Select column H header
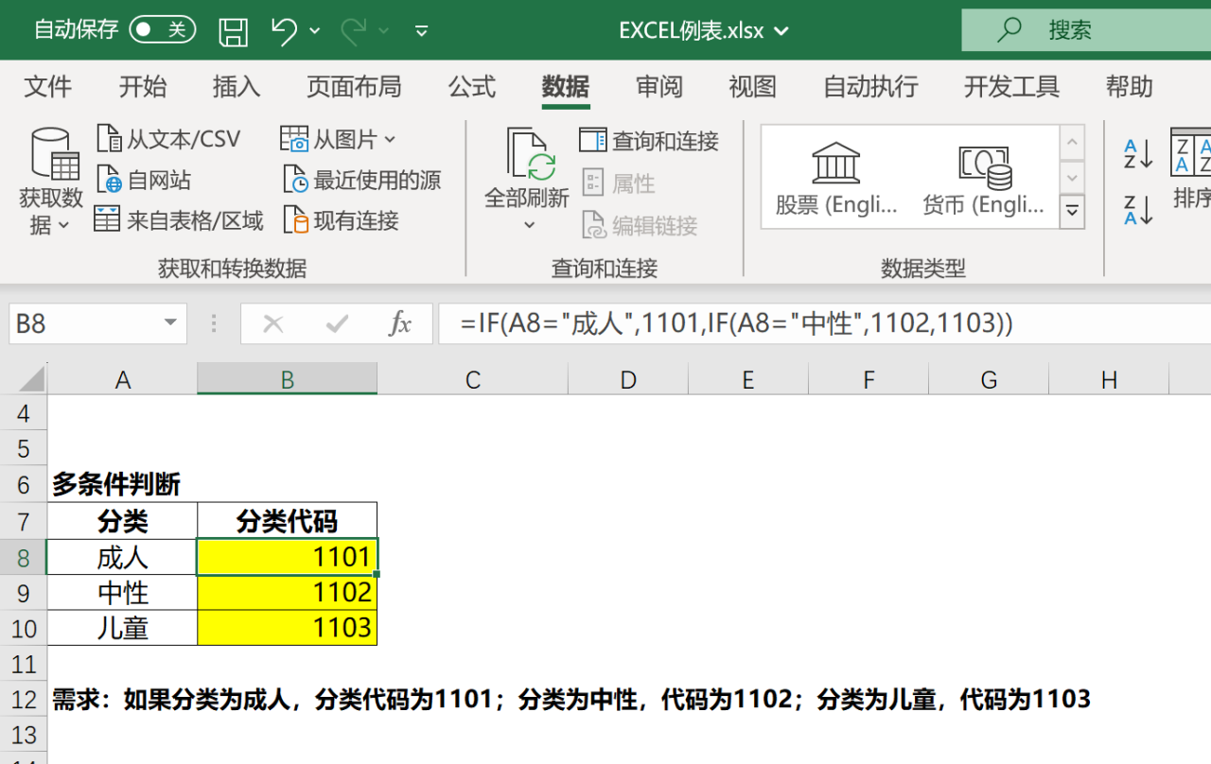The image size is (1211, 764). click(x=1109, y=380)
